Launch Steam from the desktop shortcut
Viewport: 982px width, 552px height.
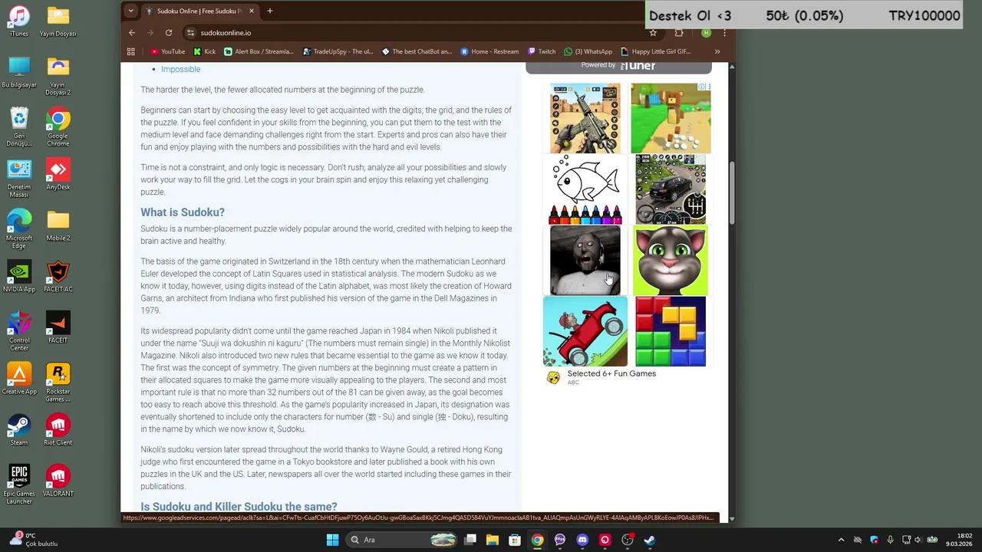click(19, 429)
